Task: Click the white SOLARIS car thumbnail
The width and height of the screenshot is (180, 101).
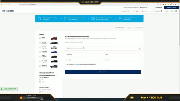Action: click(x=54, y=47)
